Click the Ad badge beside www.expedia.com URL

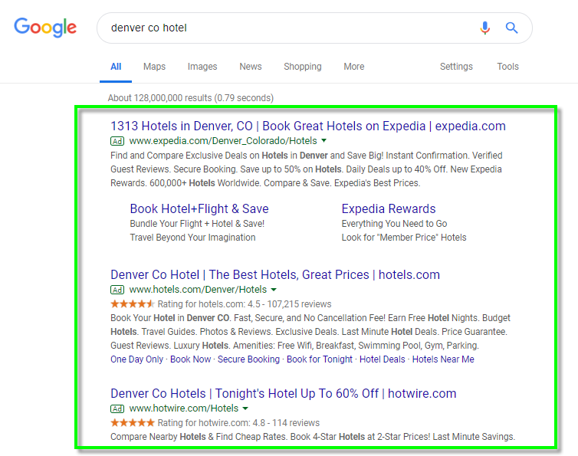tap(117, 141)
